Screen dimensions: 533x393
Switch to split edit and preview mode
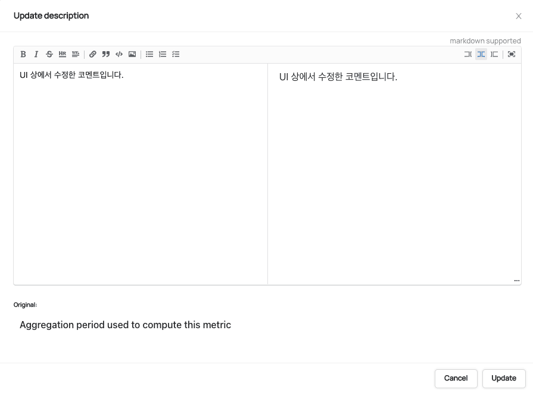(x=481, y=54)
